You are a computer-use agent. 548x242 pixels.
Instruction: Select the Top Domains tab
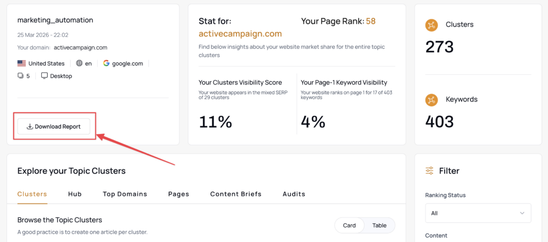tap(125, 194)
